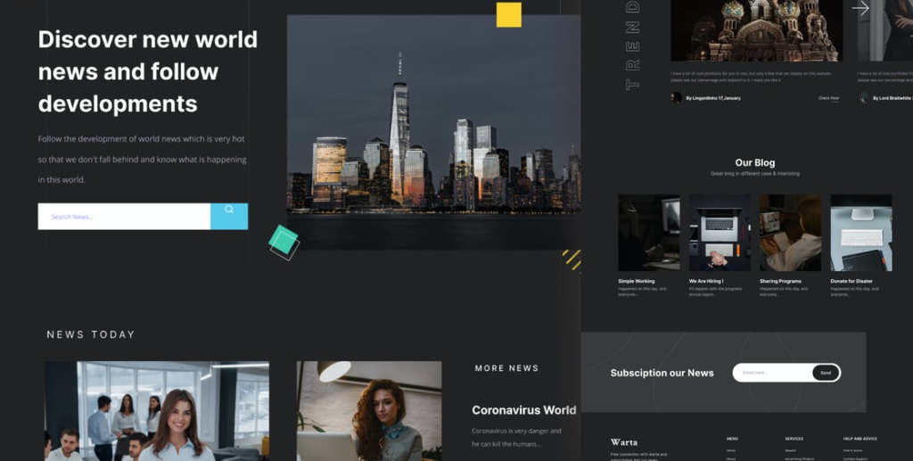The width and height of the screenshot is (913, 461).
Task: Open the Donate for Disater blog thumbnail
Action: pyautogui.click(x=861, y=232)
